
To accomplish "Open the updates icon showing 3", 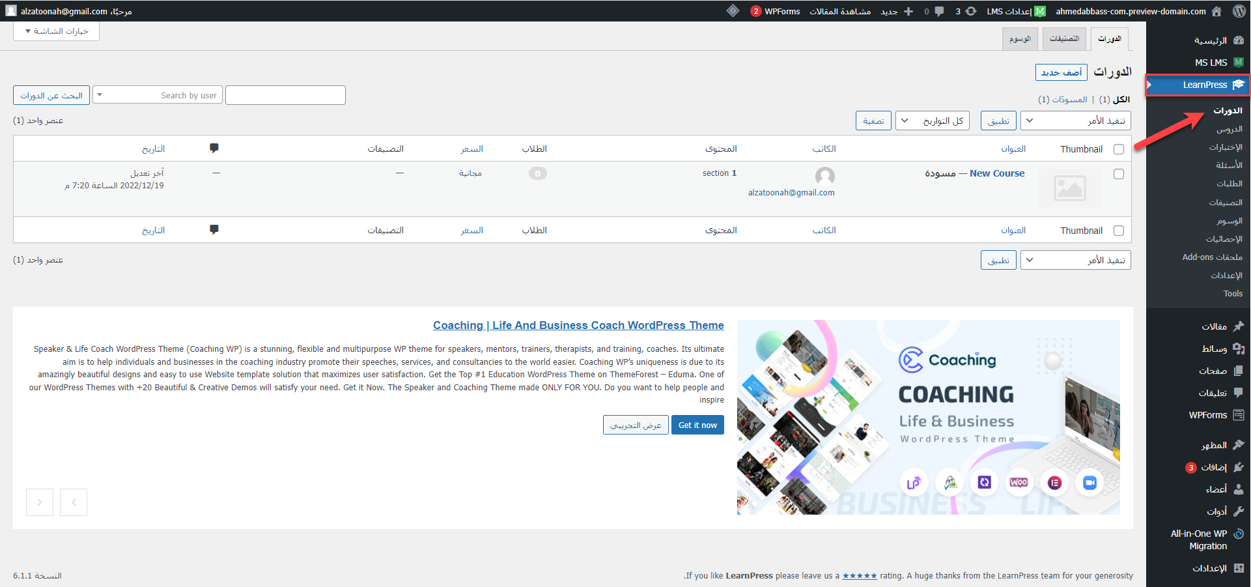I will pyautogui.click(x=970, y=11).
